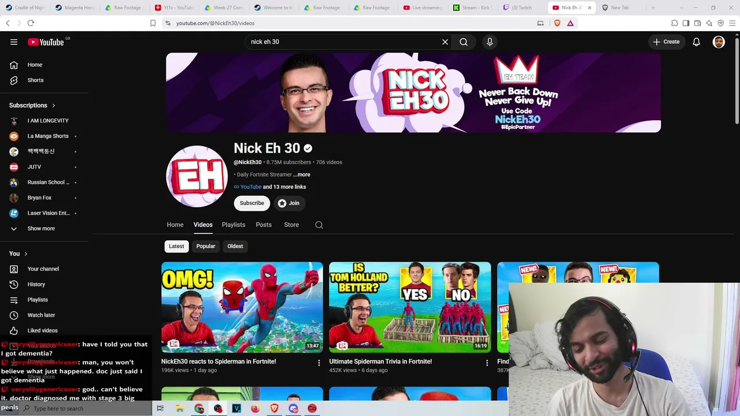Switch to the Store tab
The image size is (740, 416).
[x=291, y=225]
